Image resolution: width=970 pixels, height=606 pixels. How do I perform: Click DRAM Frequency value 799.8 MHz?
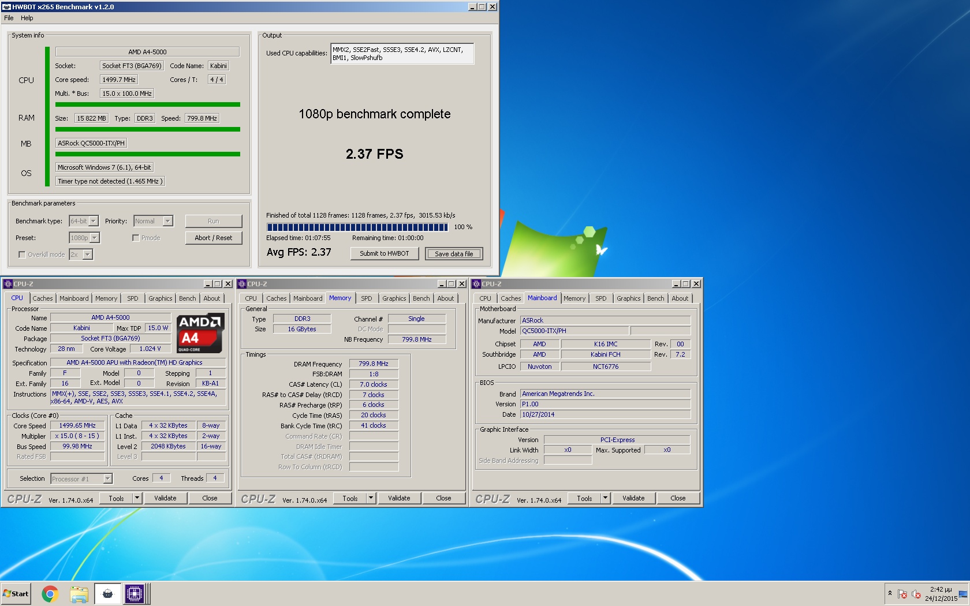tap(374, 364)
